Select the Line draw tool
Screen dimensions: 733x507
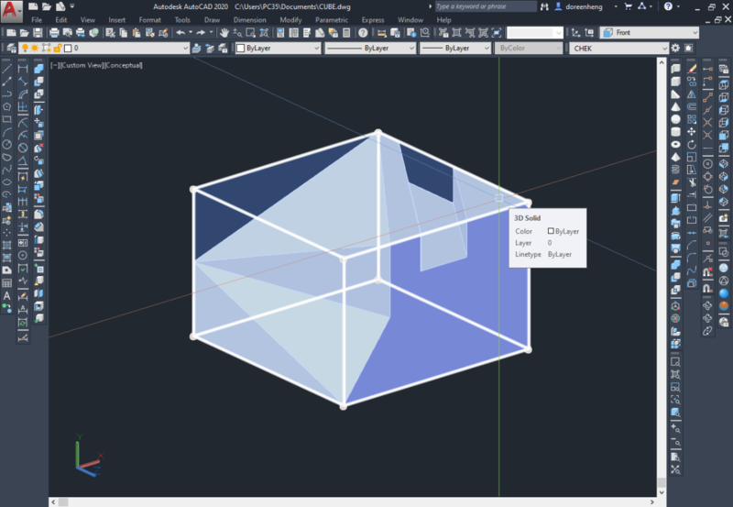(x=7, y=69)
